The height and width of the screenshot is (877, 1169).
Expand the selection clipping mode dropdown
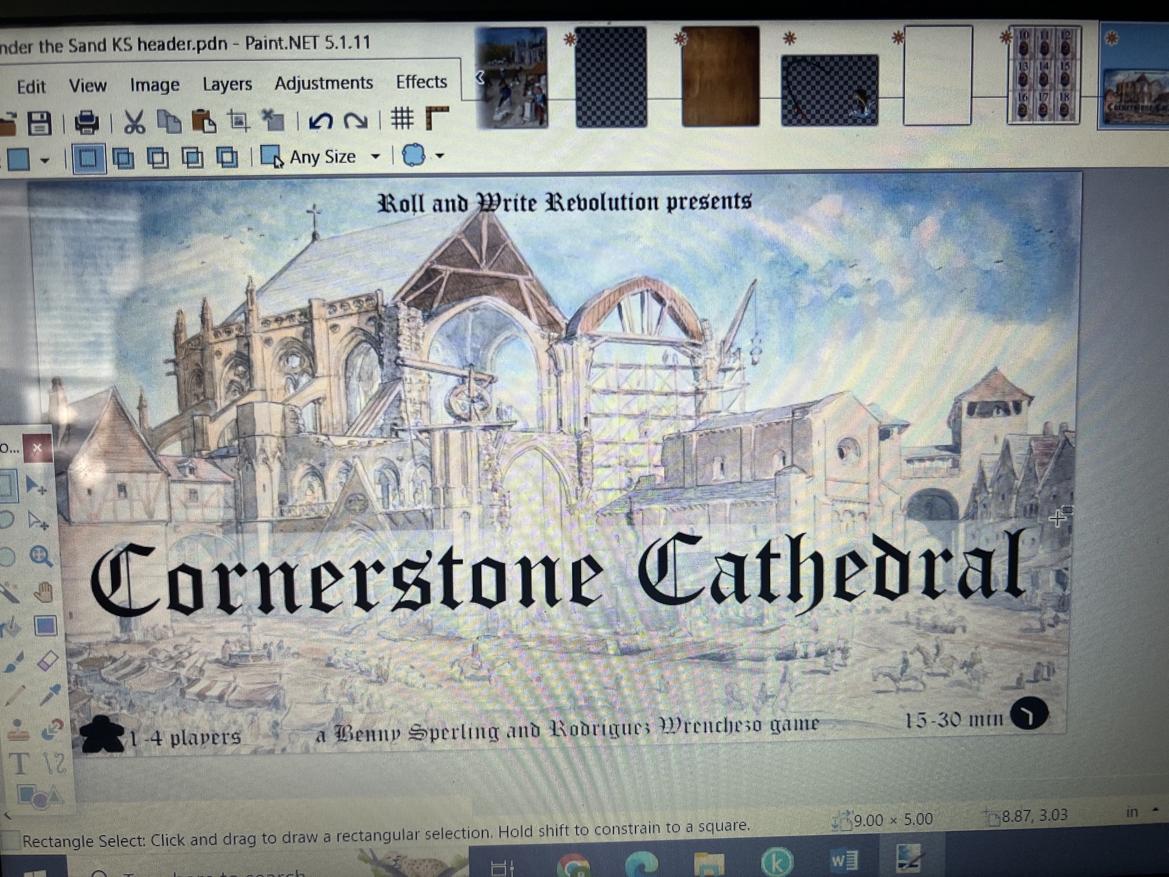440,156
